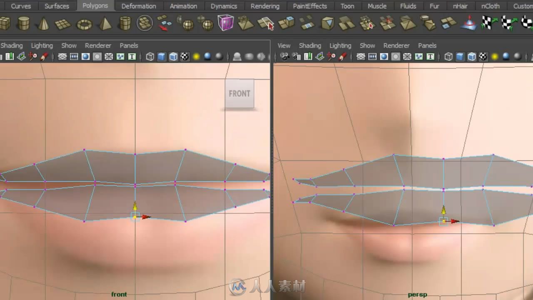Open the PaintEffects shelf tab
The height and width of the screenshot is (300, 533).
pos(310,6)
